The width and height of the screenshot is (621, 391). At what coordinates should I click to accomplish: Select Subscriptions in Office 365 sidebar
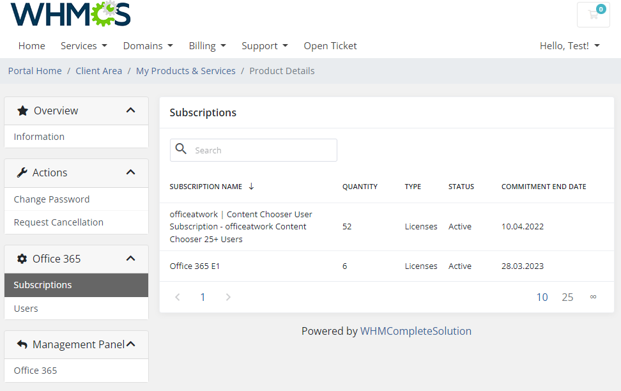[x=77, y=285]
